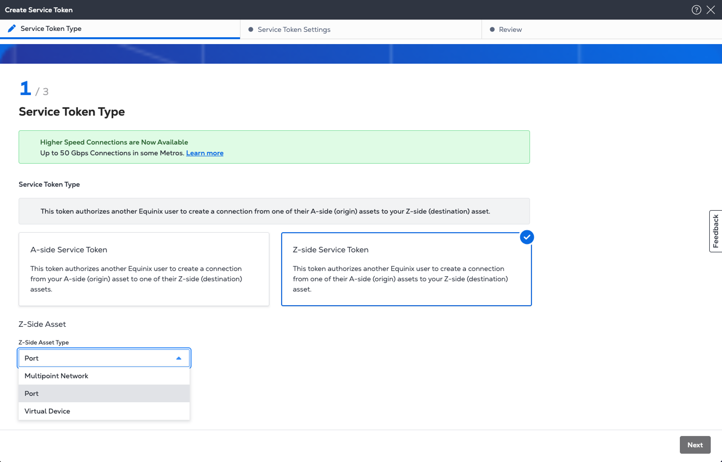Pick the Port option in list
The image size is (722, 462).
click(x=32, y=393)
